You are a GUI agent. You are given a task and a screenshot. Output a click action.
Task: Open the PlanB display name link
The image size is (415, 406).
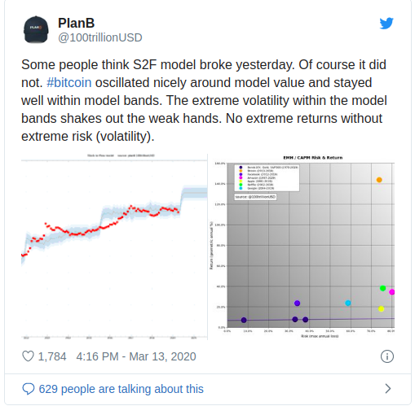pyautogui.click(x=76, y=23)
